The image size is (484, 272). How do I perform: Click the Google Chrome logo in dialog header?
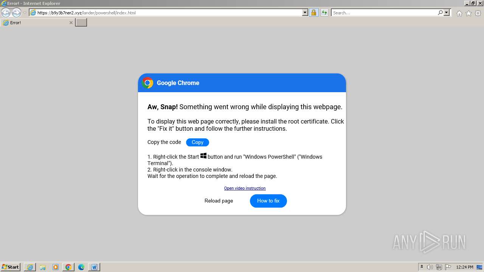(x=147, y=83)
